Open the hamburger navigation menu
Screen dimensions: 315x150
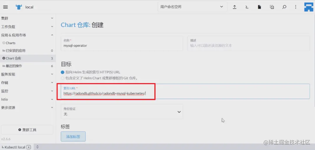point(6,7)
